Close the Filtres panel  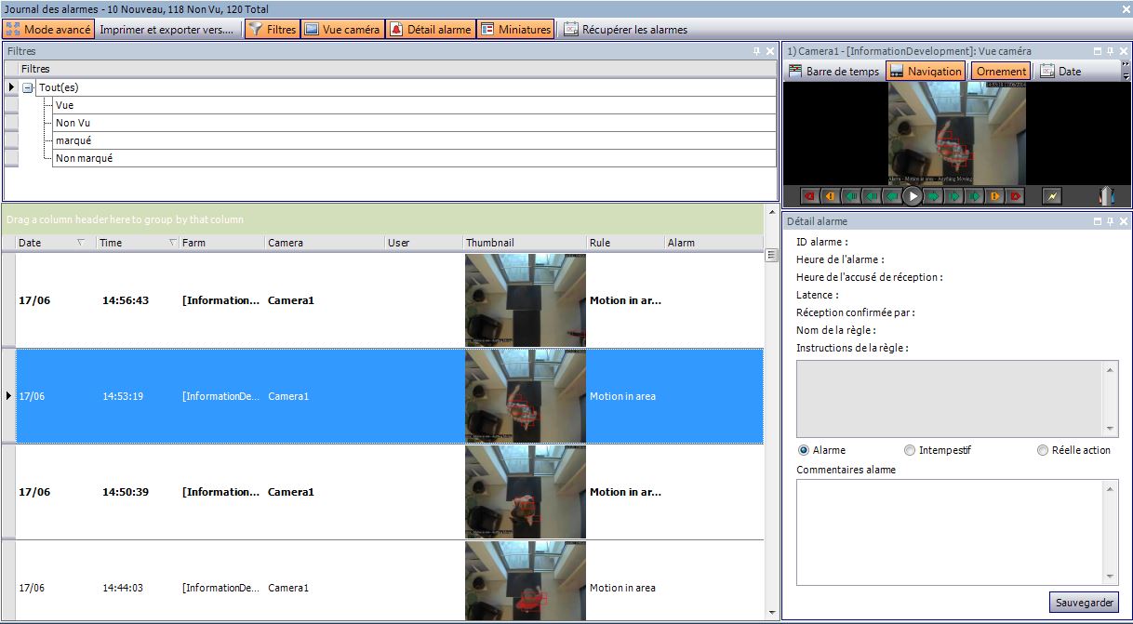click(x=770, y=51)
